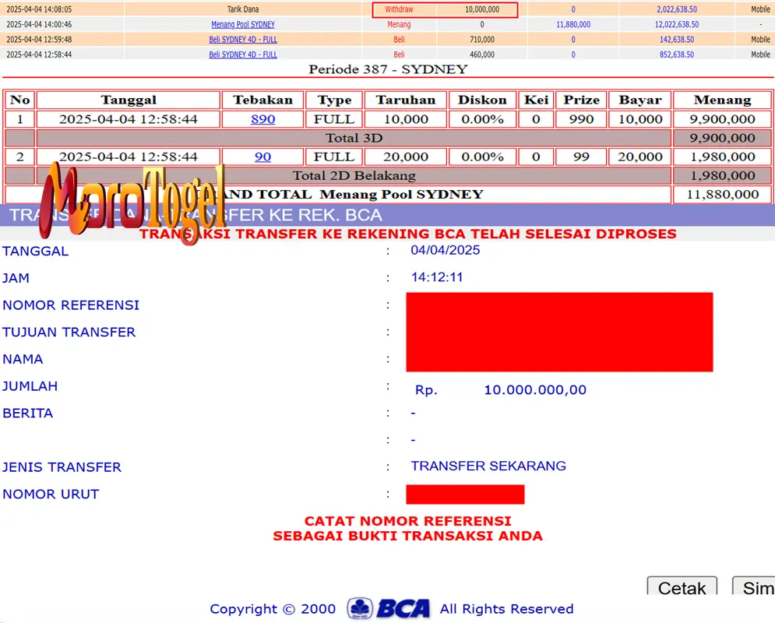775x623 pixels.
Task: Select the TRANSAKSI TRANSFER KE REKENING BCA message
Action: (x=408, y=234)
